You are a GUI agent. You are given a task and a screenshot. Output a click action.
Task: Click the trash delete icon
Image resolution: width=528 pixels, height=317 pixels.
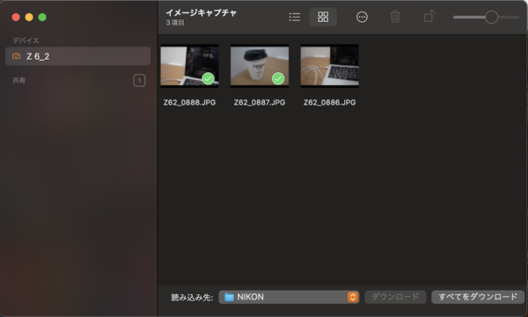(394, 17)
